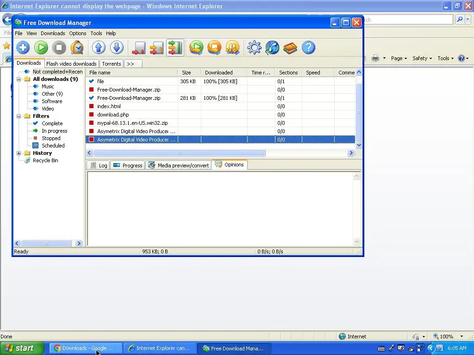Open the orange book help icon
The image size is (474, 355).
click(x=290, y=48)
